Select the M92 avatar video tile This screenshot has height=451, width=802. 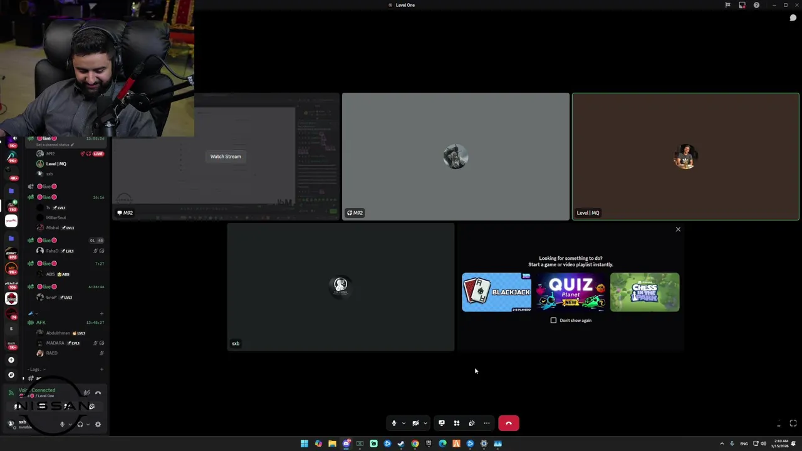pos(456,157)
